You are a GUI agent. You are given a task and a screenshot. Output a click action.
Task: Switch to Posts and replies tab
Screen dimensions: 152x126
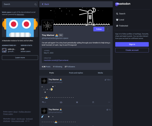click(x=76, y=73)
